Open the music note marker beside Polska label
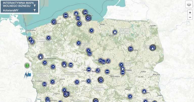 [98, 70]
